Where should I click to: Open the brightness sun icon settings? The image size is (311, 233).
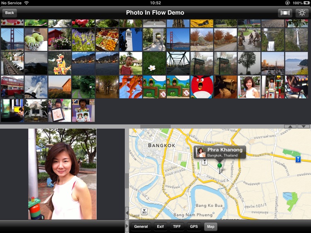302,13
